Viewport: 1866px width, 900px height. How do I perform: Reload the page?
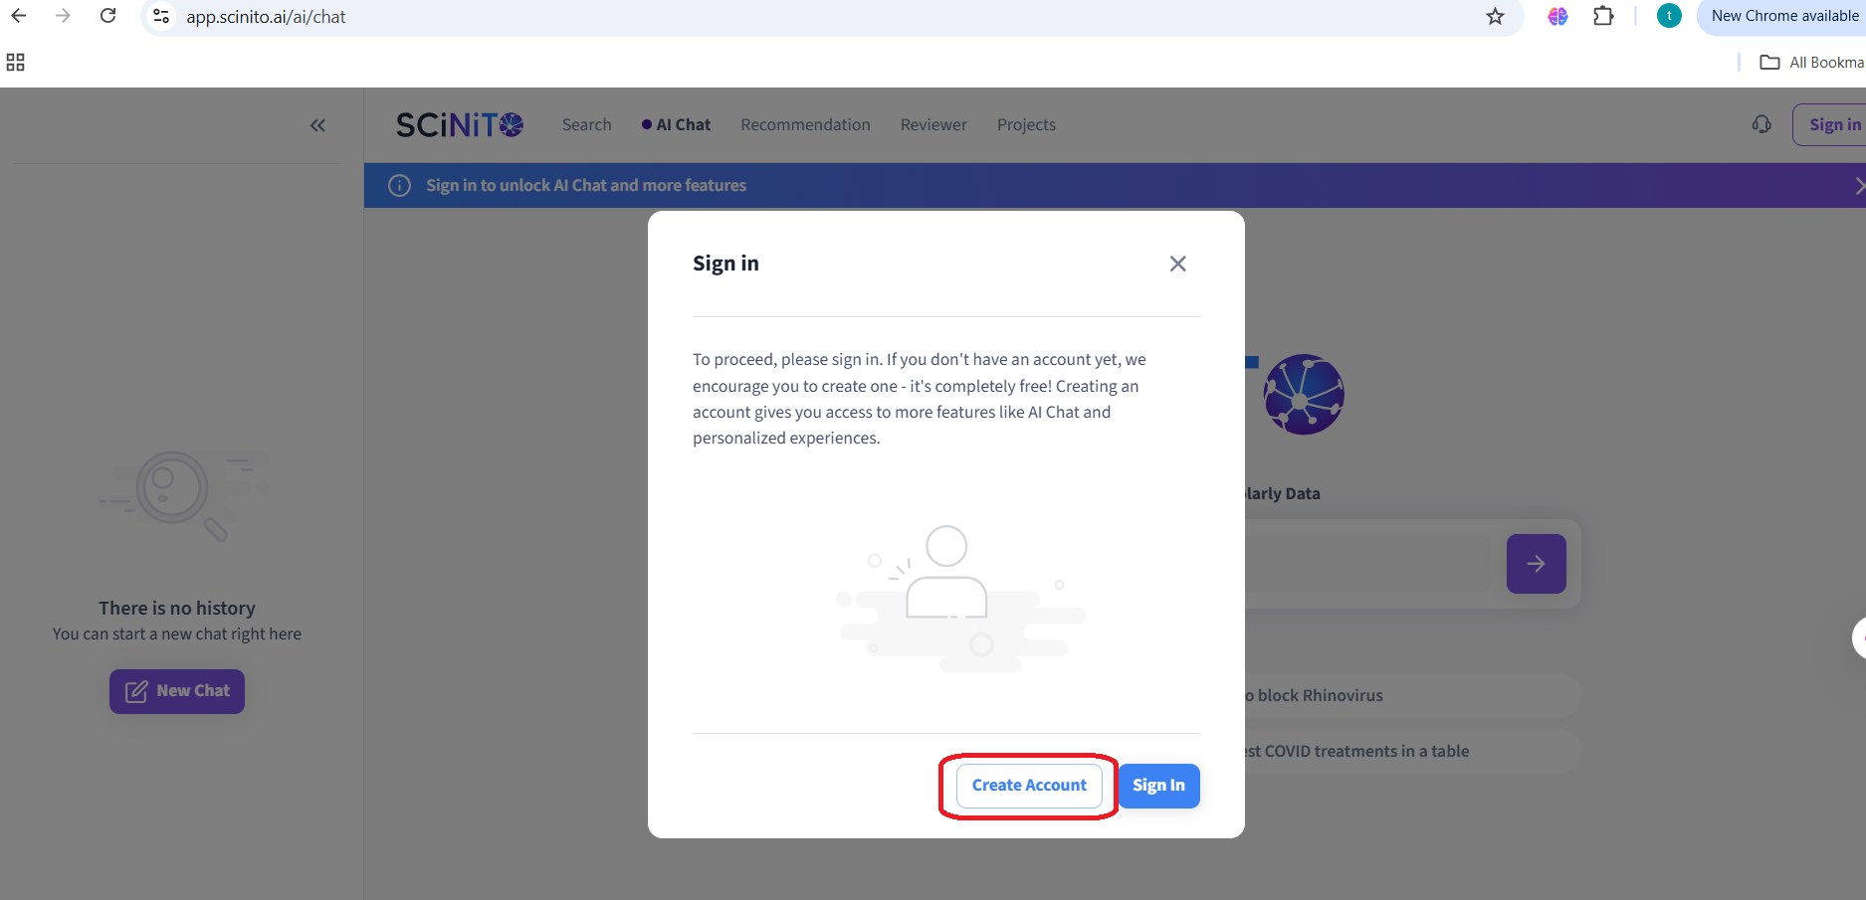[x=108, y=16]
